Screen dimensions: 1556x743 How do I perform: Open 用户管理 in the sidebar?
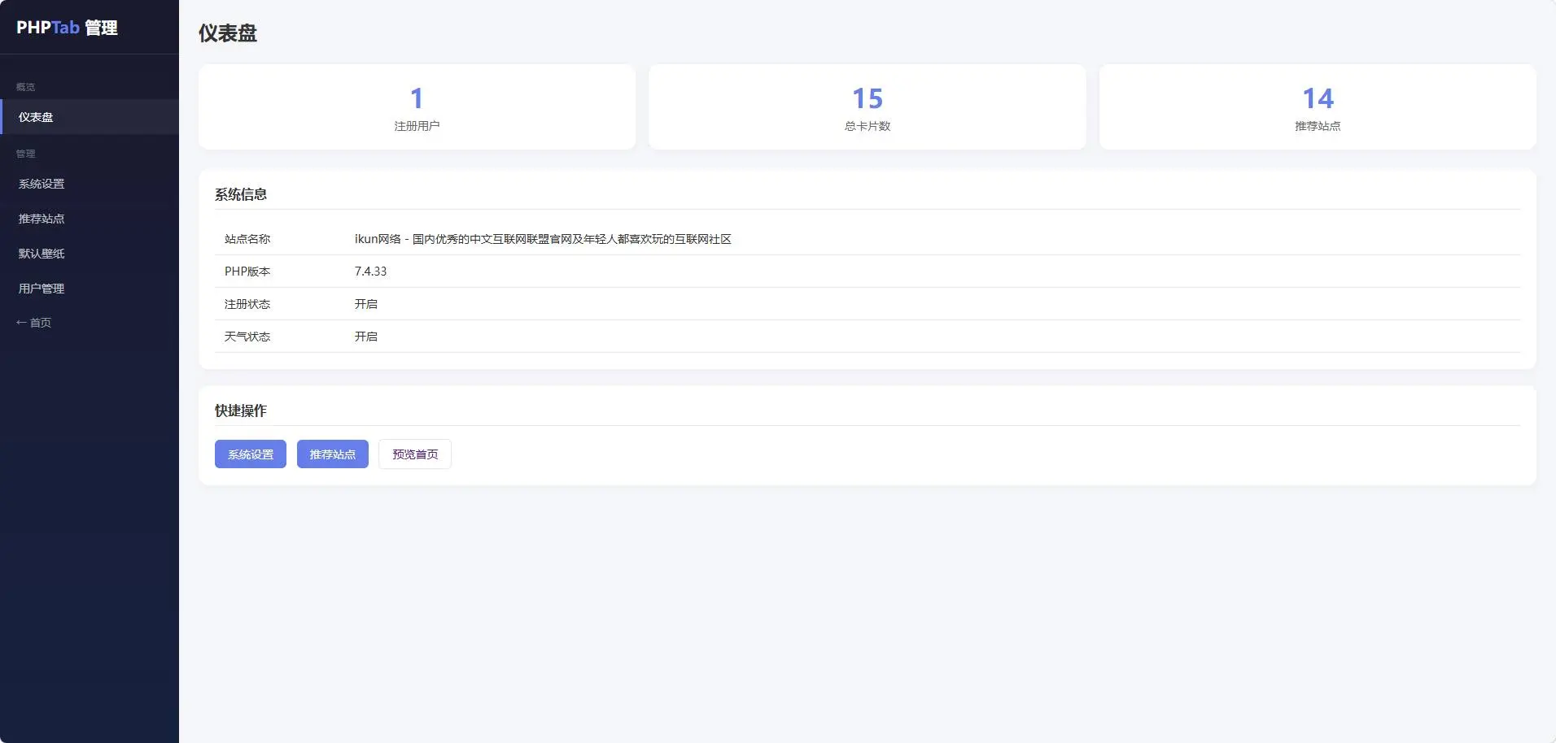pyautogui.click(x=90, y=289)
